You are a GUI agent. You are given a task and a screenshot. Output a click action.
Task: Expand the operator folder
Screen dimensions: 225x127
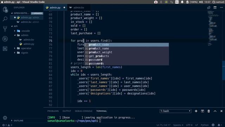pos(15,48)
